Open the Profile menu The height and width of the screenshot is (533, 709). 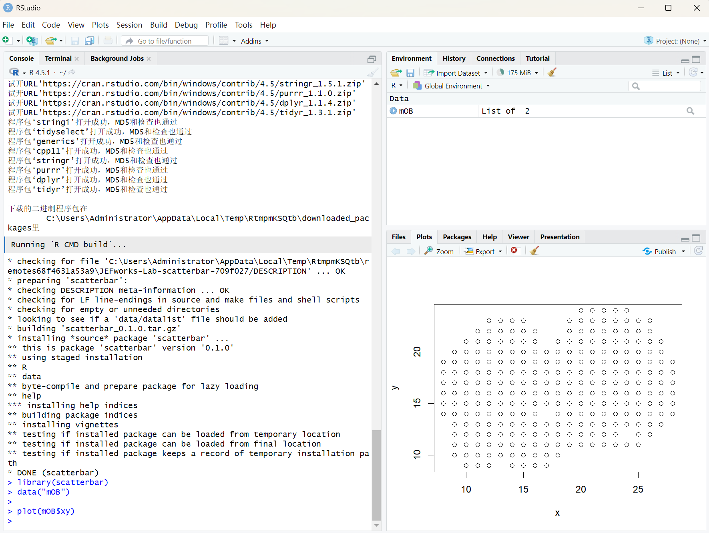click(216, 25)
